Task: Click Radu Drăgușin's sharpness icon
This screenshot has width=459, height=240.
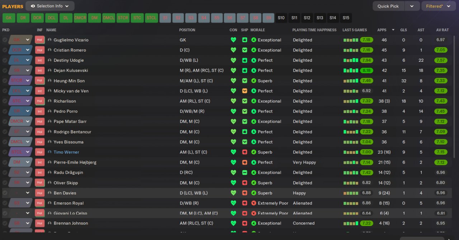Action: [245, 173]
